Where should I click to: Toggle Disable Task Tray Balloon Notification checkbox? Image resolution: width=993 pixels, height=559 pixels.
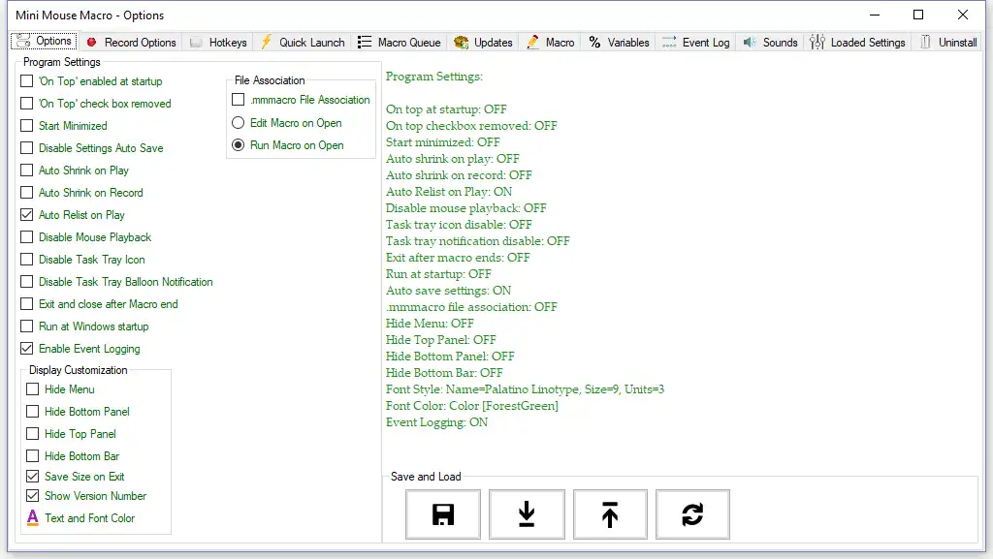coord(26,281)
